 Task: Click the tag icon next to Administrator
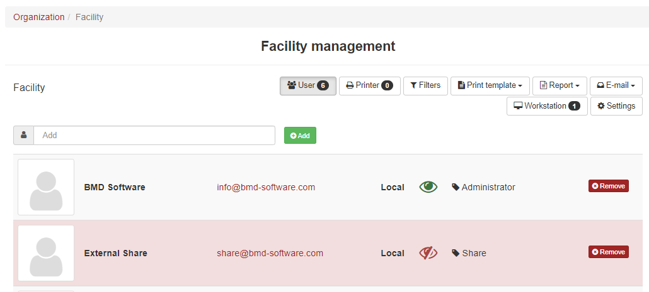(456, 187)
